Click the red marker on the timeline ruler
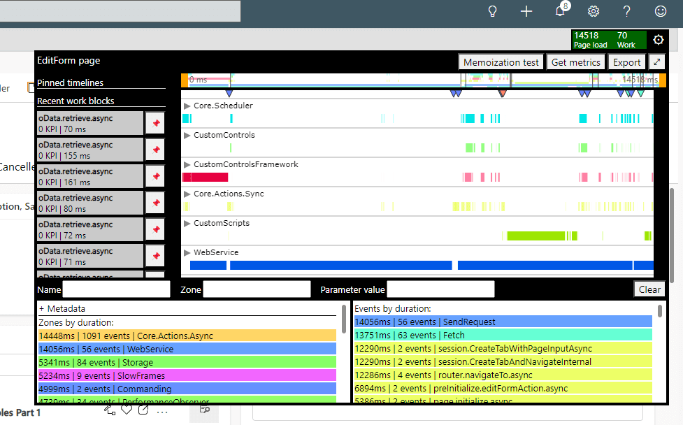 click(x=502, y=93)
